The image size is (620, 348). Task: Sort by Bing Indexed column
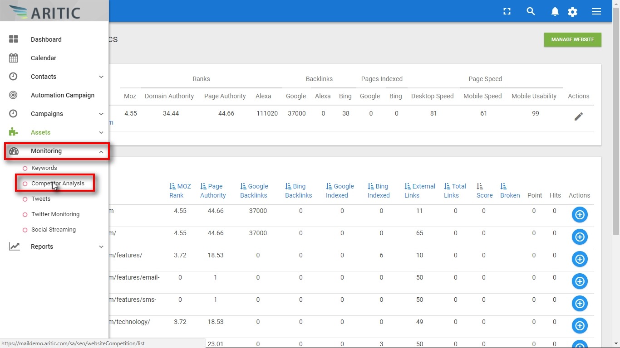click(x=379, y=191)
